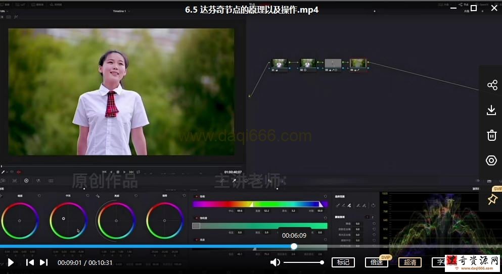Toggle the 饱和度 saturation qualifier red dot
Image resolution: width=502 pixels, height=274 pixels.
click(x=197, y=218)
